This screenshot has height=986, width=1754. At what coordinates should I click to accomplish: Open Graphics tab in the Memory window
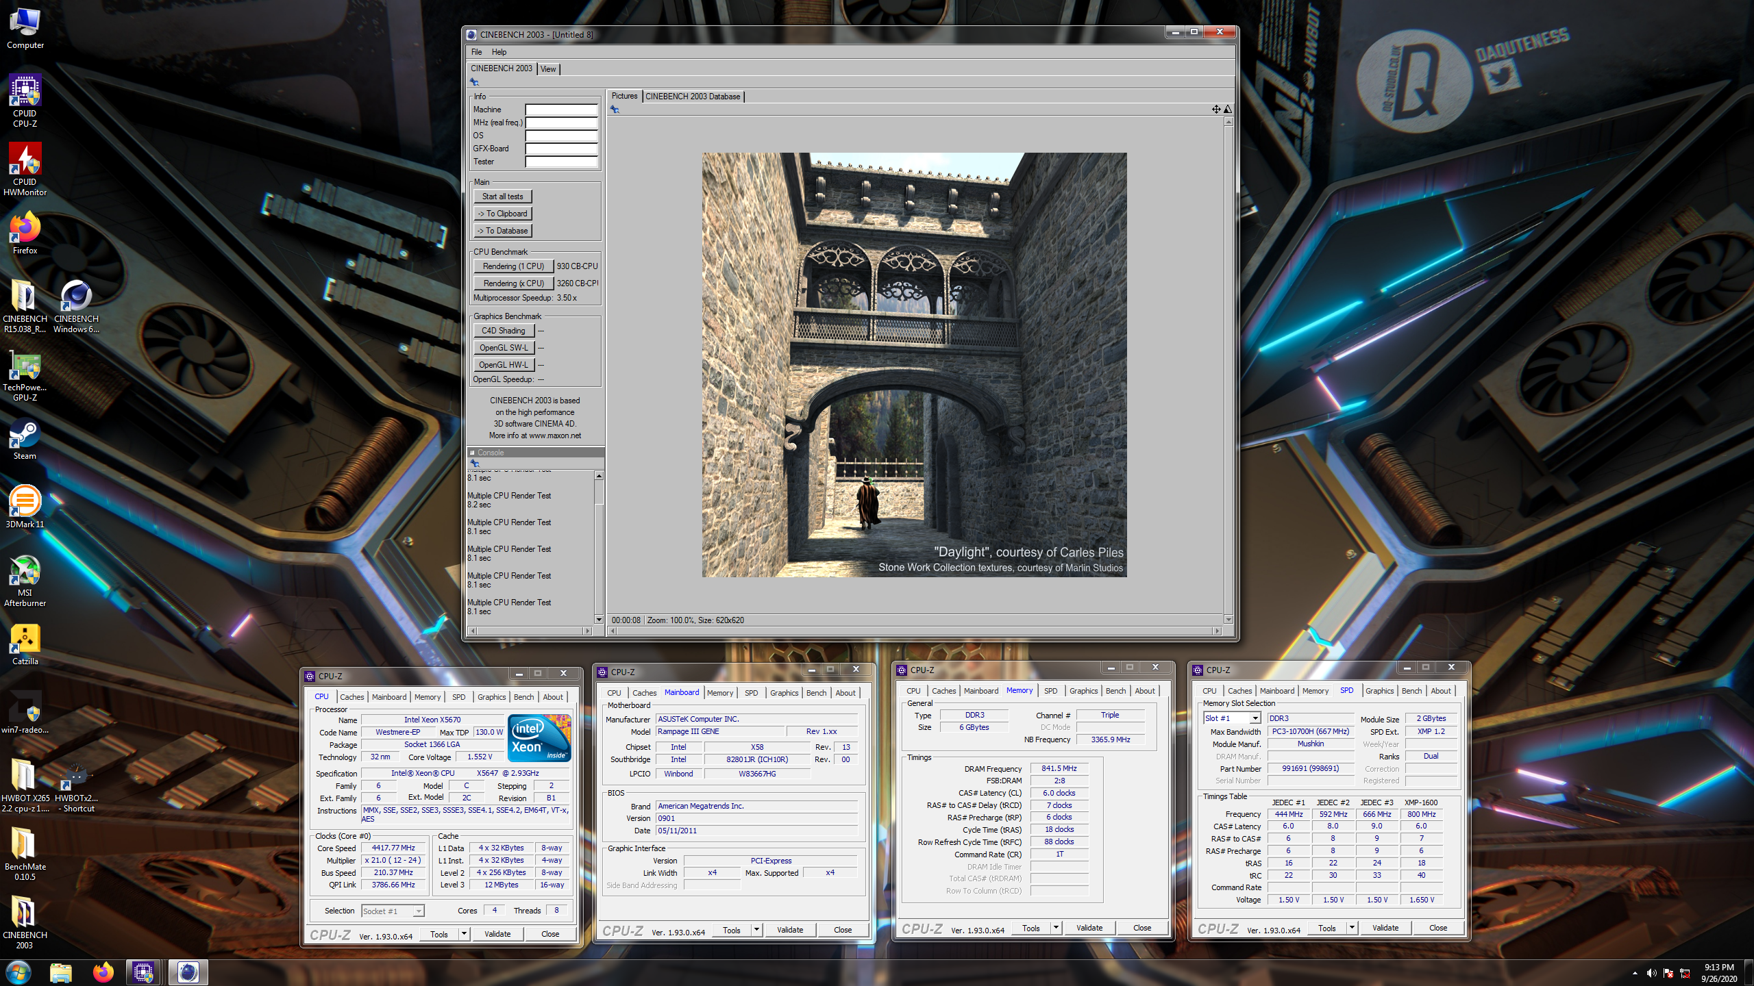[x=1083, y=691]
